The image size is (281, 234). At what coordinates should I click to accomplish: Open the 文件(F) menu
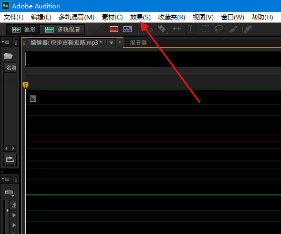14,17
